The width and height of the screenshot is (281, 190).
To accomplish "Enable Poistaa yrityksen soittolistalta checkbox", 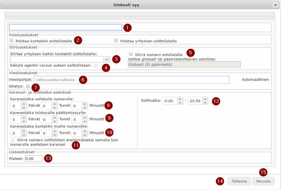I will click(x=116, y=41).
